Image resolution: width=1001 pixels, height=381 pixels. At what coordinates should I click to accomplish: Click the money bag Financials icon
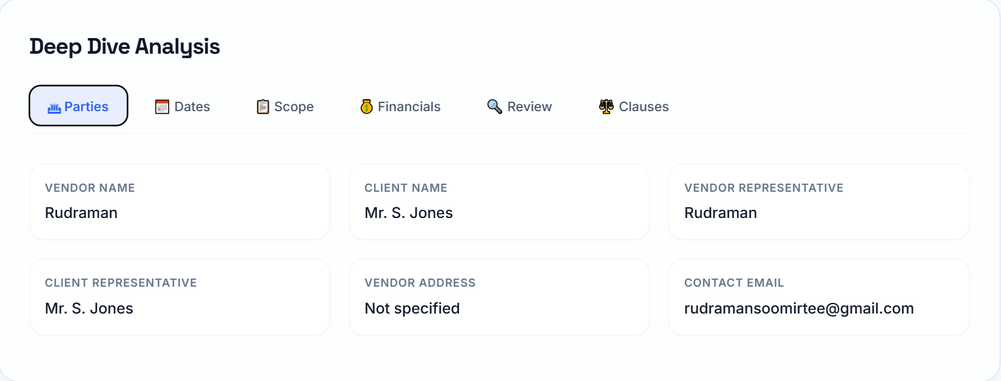367,107
